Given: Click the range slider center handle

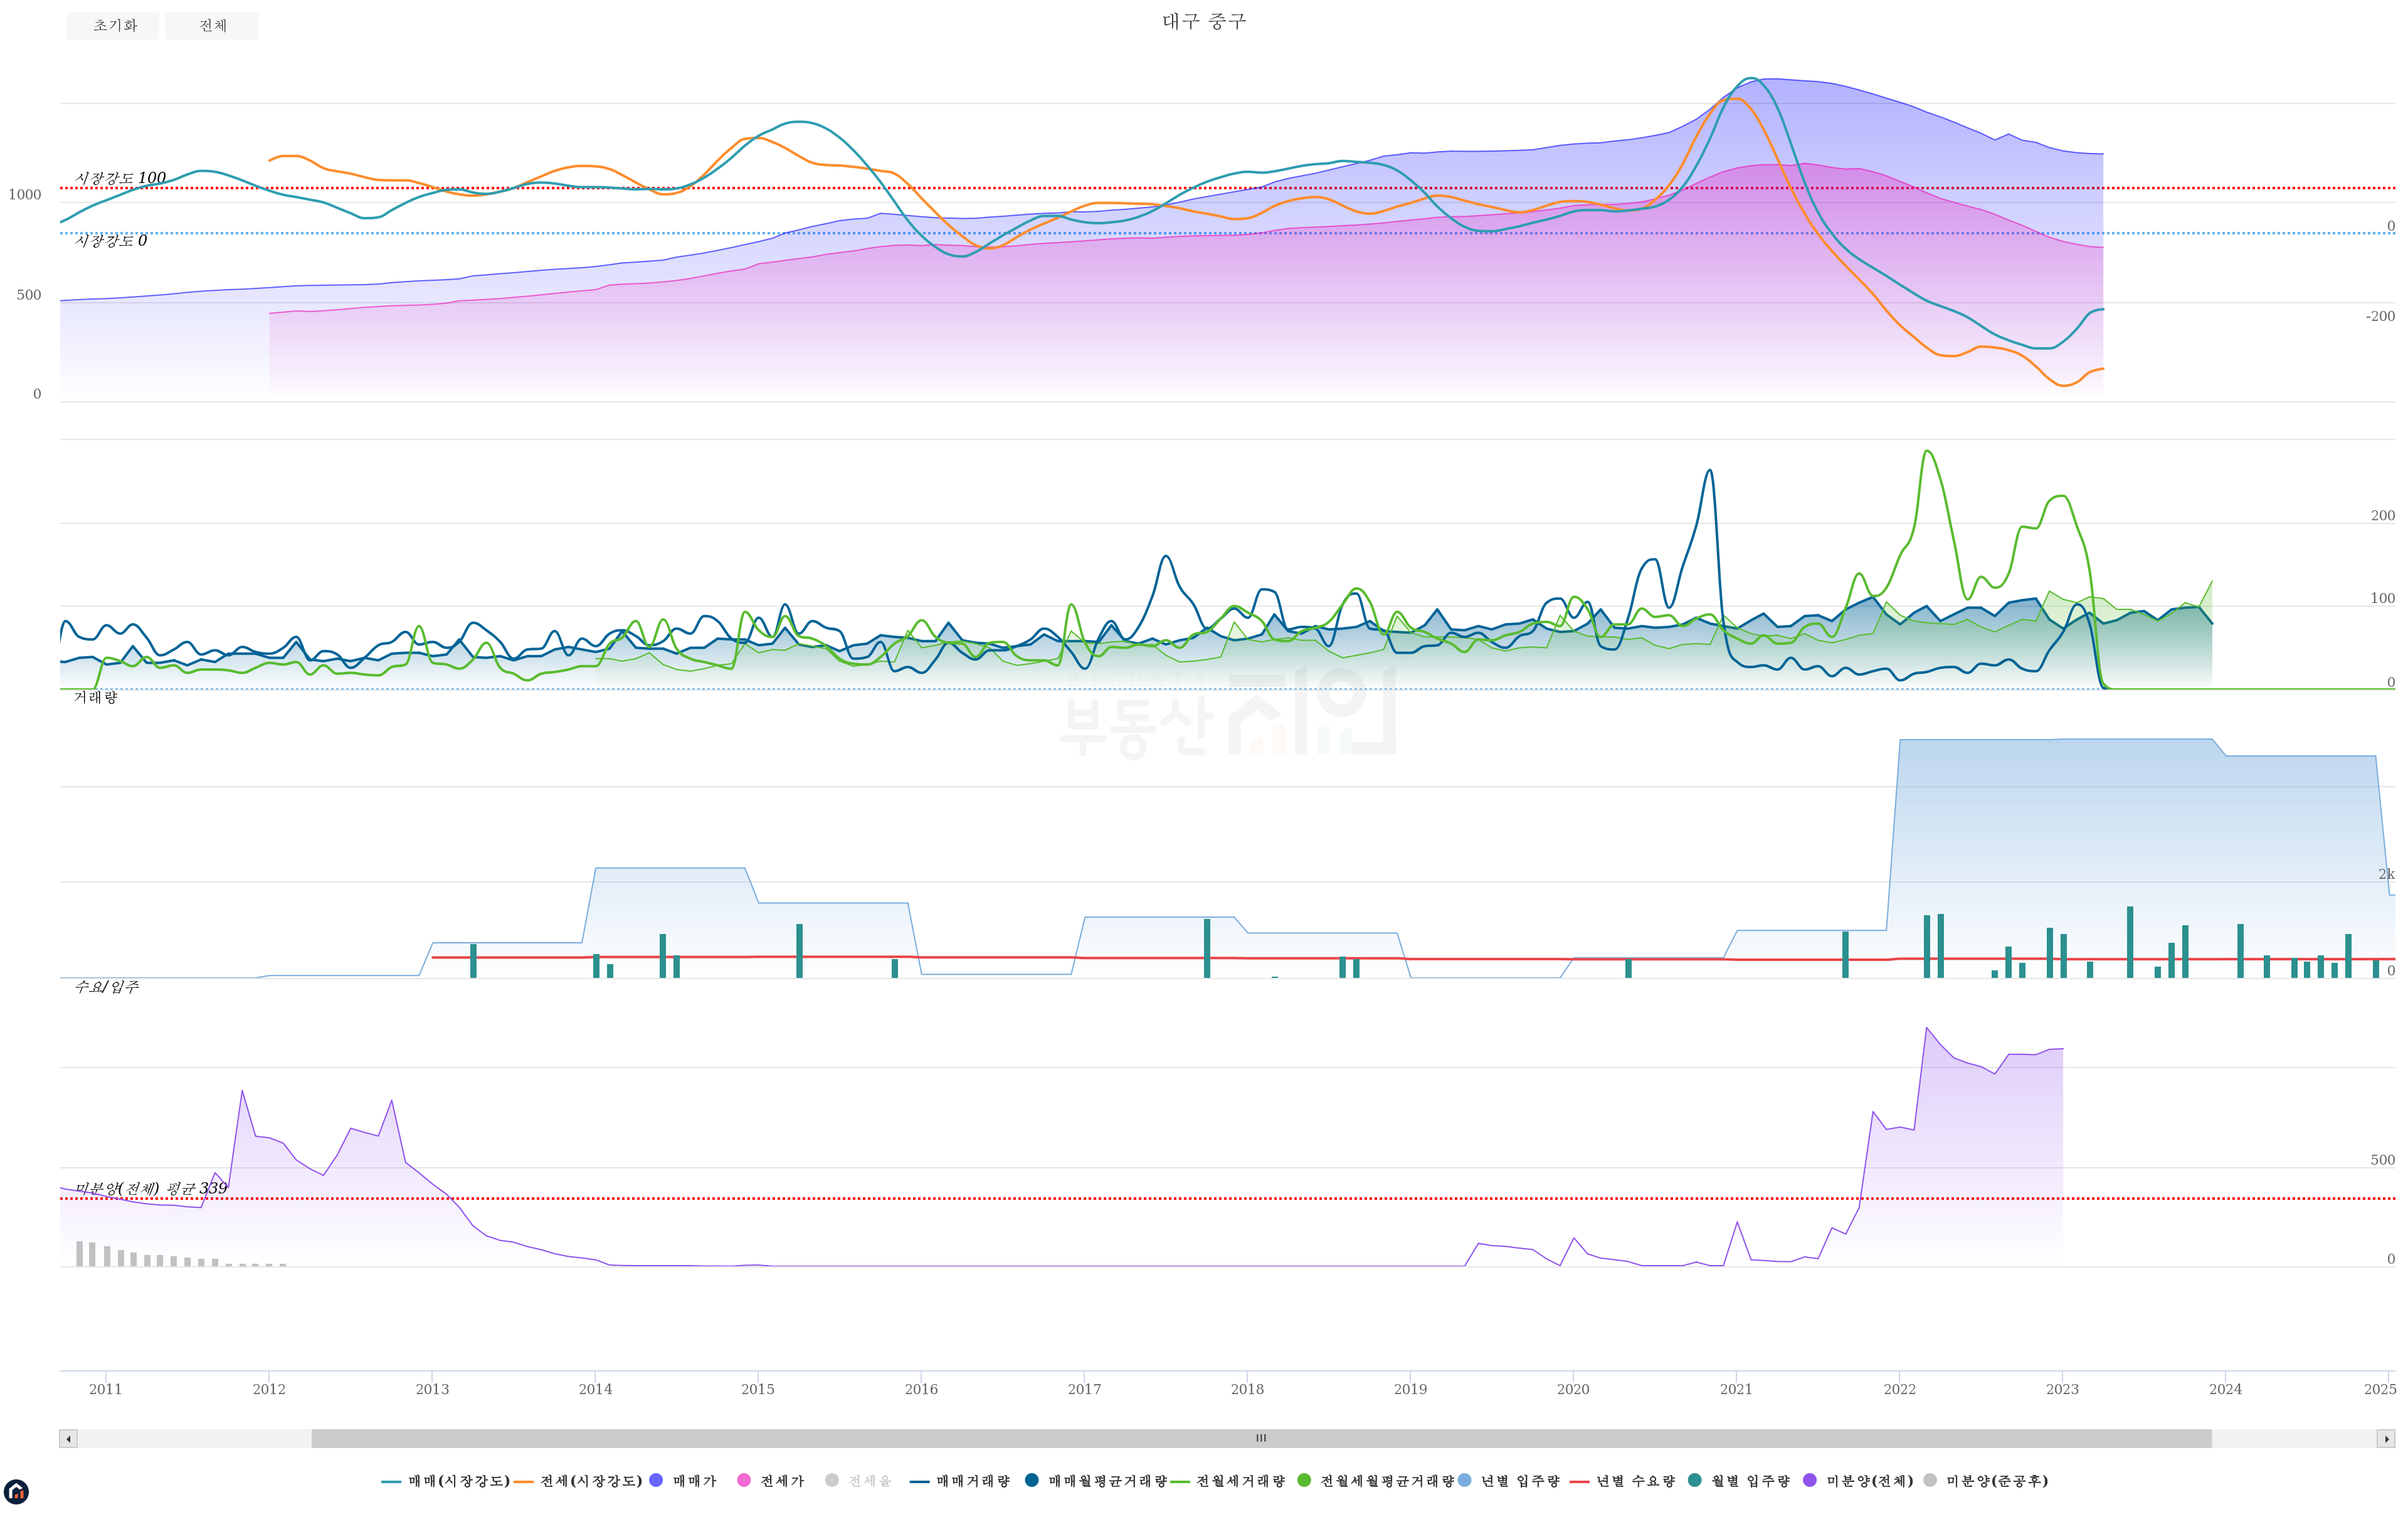Looking at the screenshot, I should click(x=1261, y=1439).
